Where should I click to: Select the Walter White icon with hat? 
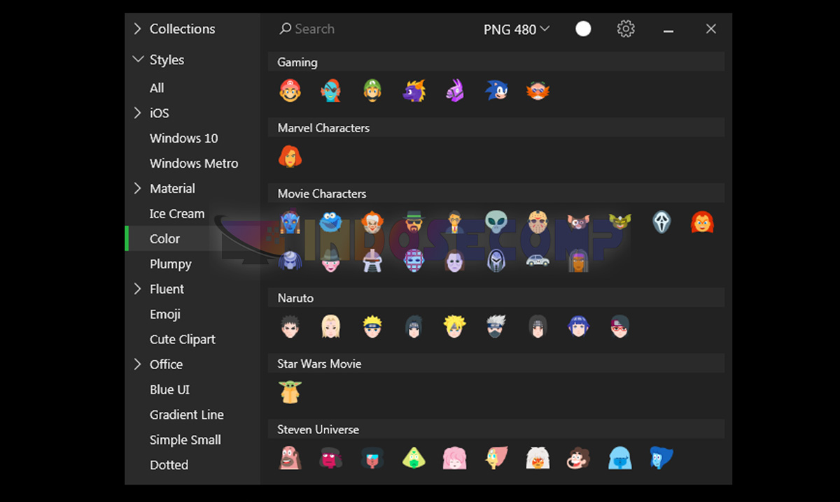point(414,222)
